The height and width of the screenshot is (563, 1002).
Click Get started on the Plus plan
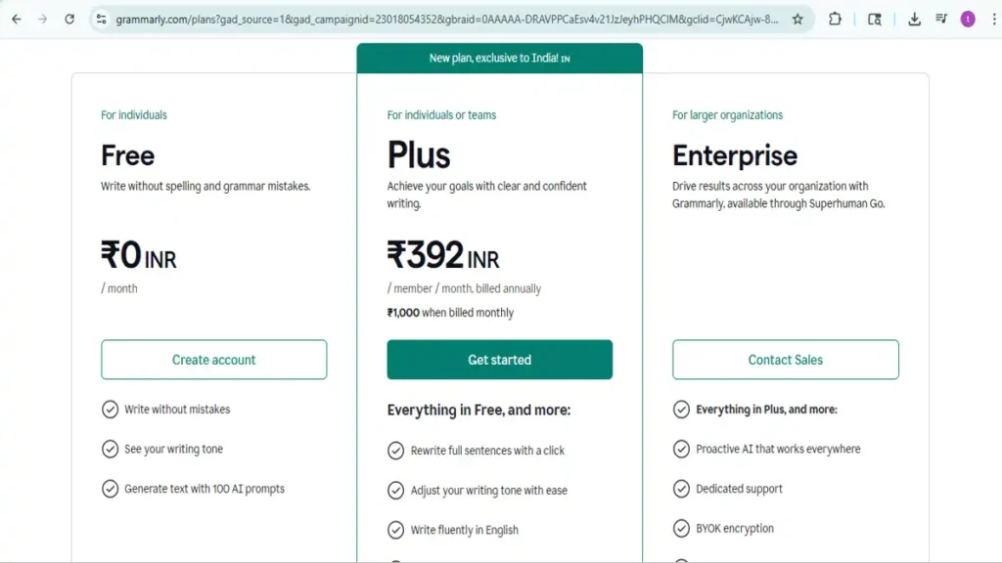click(x=499, y=360)
